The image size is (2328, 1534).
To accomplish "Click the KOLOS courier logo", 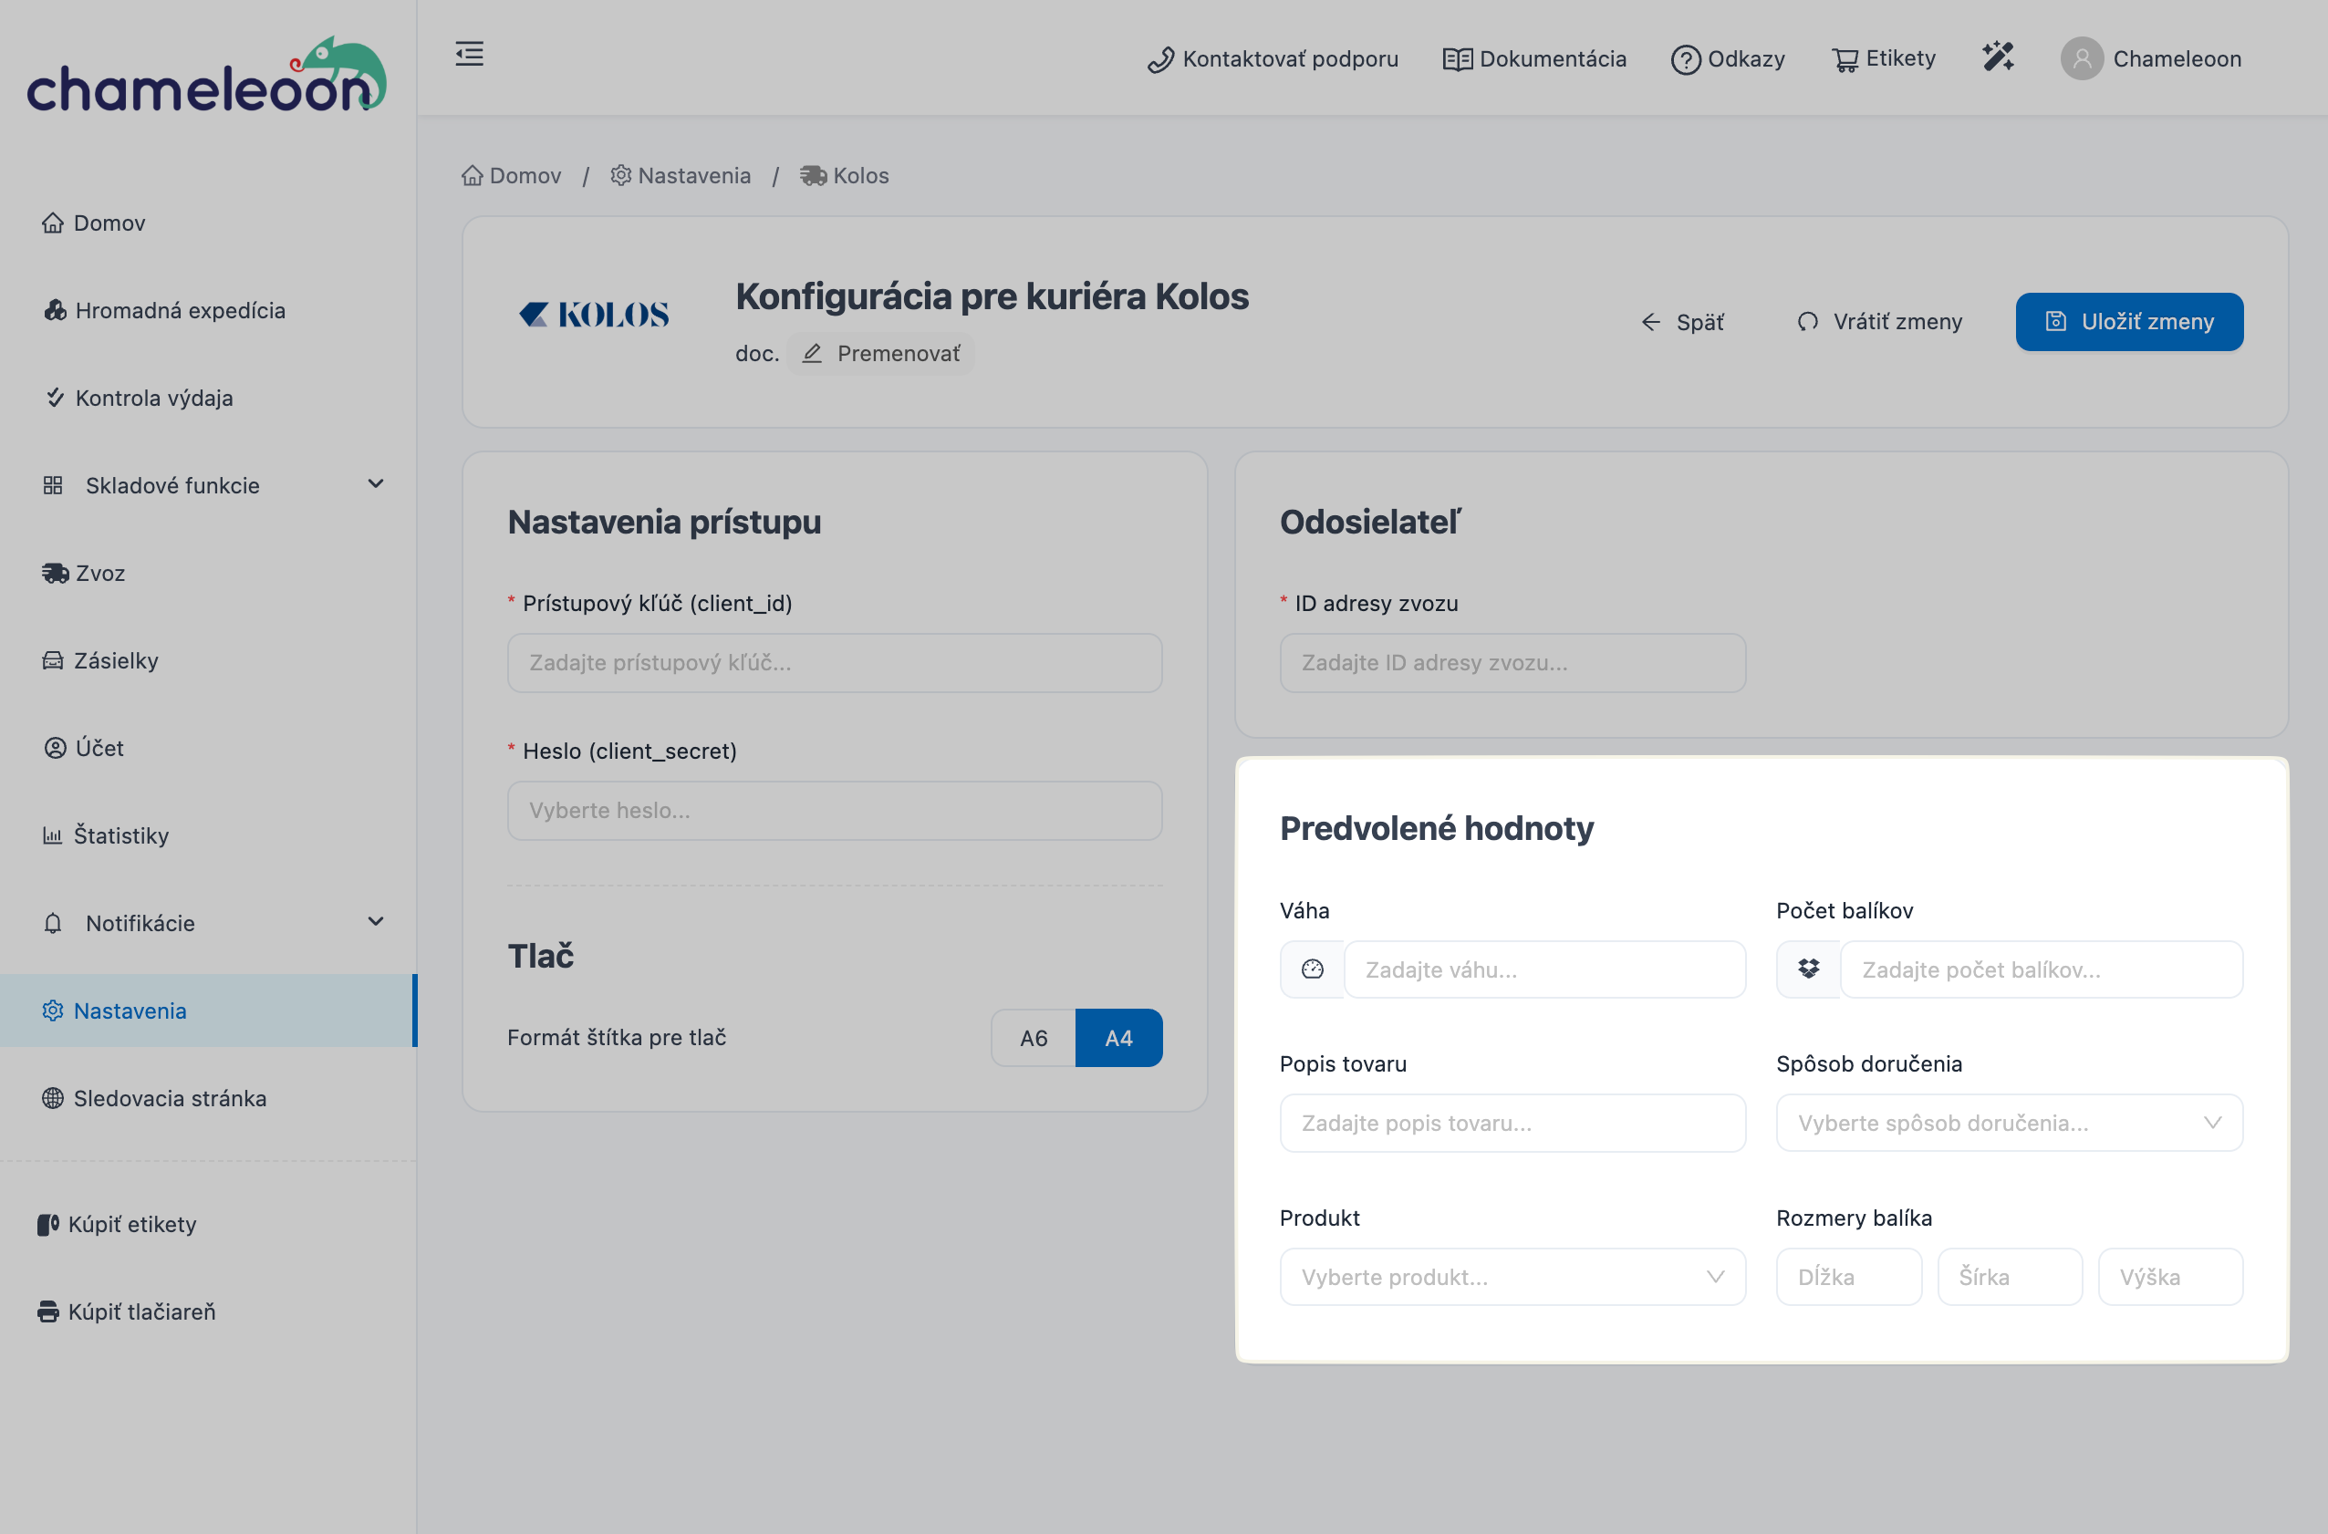I will (594, 314).
